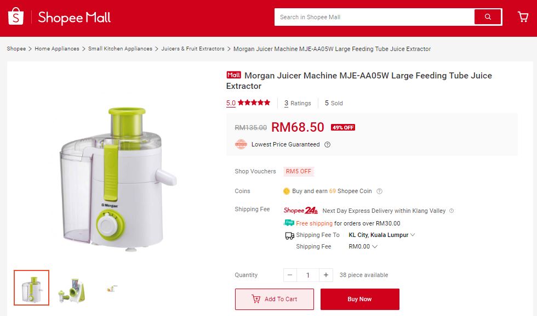Image resolution: width=537 pixels, height=316 pixels.
Task: Open Juicers & Fruit Extractors breadcrumb
Action: [193, 49]
